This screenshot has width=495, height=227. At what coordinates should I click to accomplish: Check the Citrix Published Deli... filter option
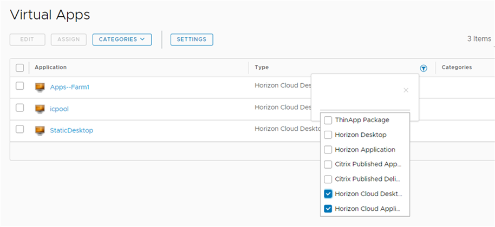click(x=328, y=179)
